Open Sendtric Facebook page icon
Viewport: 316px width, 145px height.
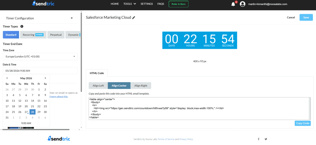click(x=259, y=139)
